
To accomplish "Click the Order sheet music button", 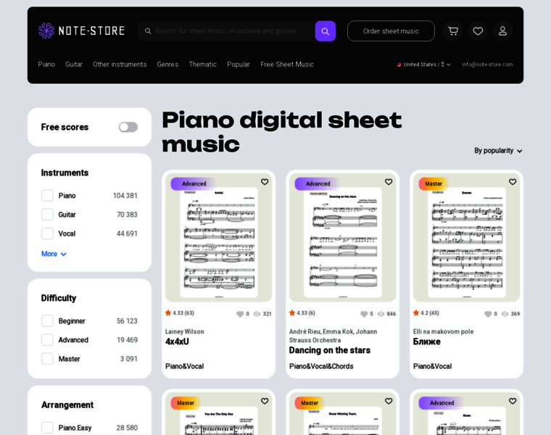I will (x=391, y=31).
